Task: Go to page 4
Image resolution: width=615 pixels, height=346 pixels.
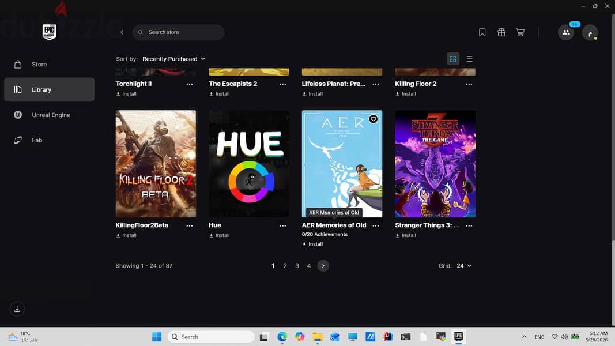Action: 309,266
